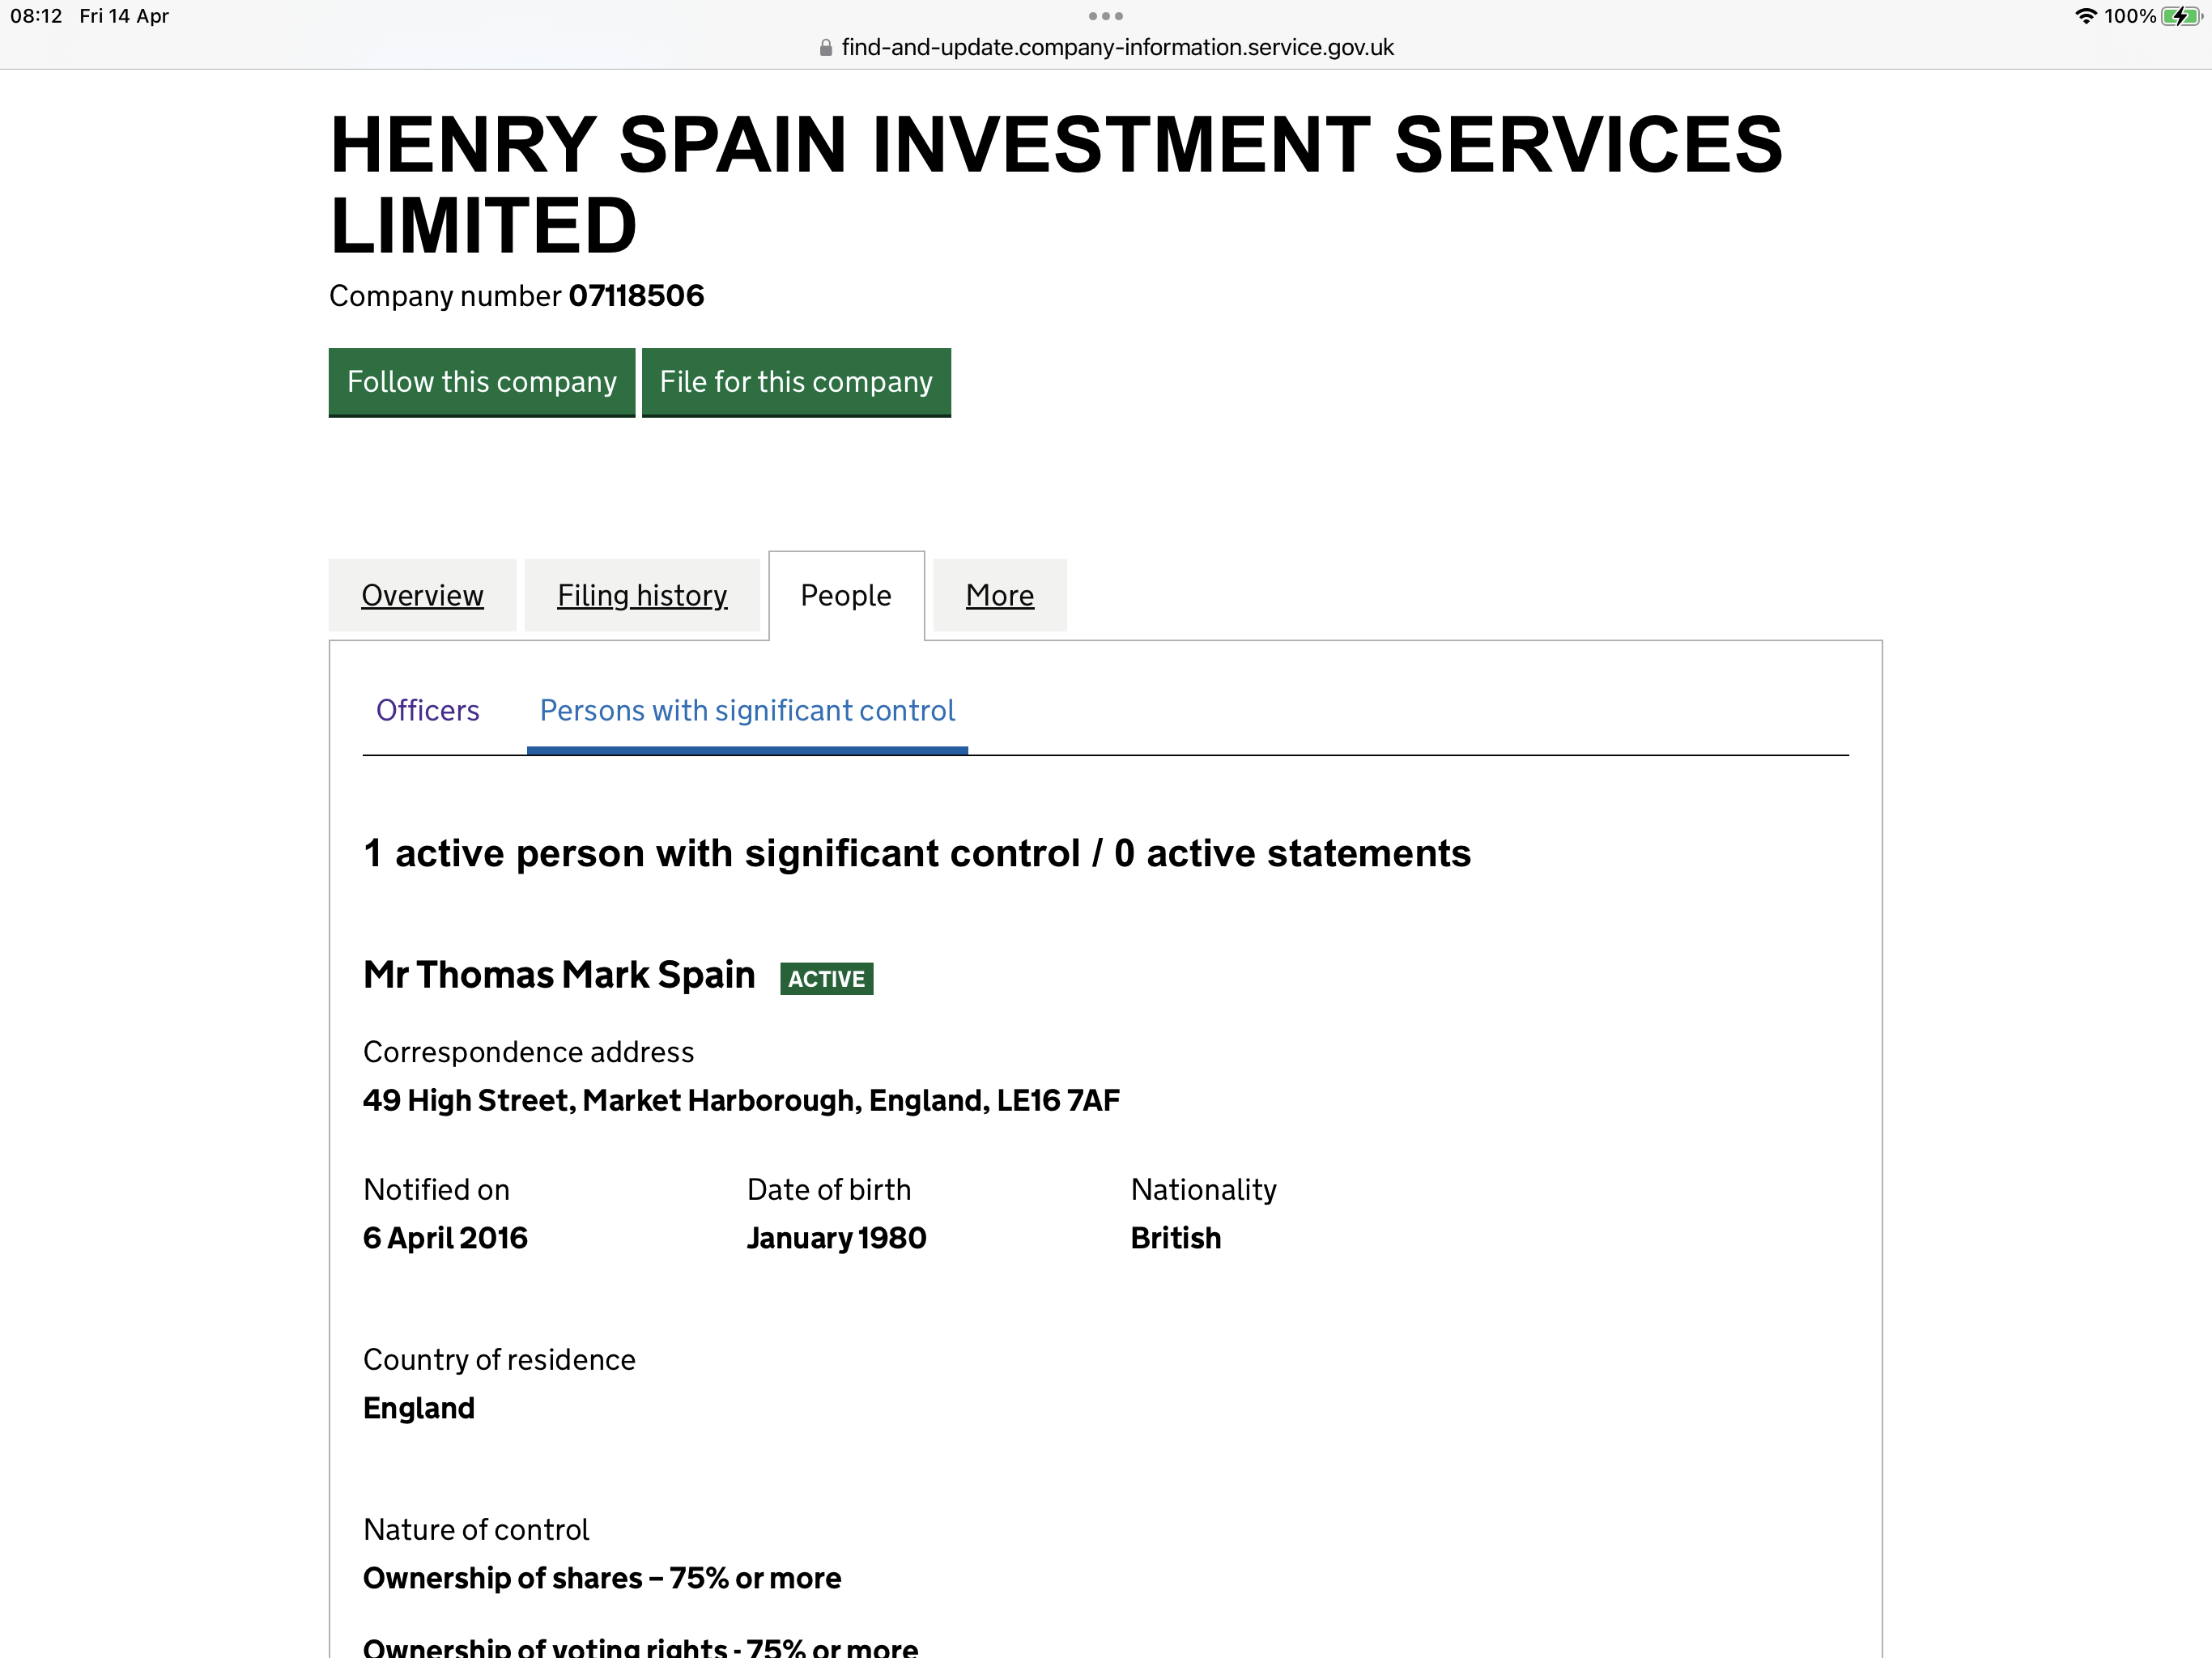The width and height of the screenshot is (2212, 1658).
Task: Tap the battery charging icon
Action: coord(2180,16)
